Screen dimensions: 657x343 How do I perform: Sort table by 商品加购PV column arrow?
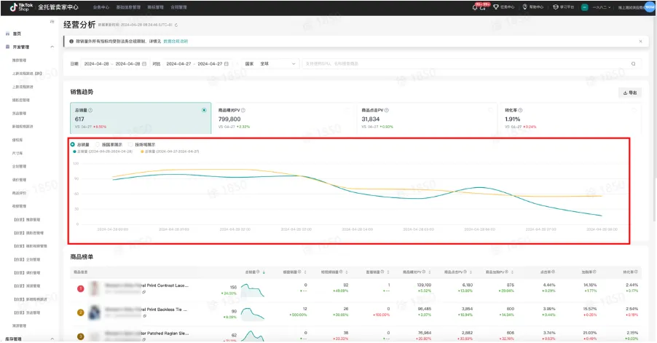coord(512,272)
